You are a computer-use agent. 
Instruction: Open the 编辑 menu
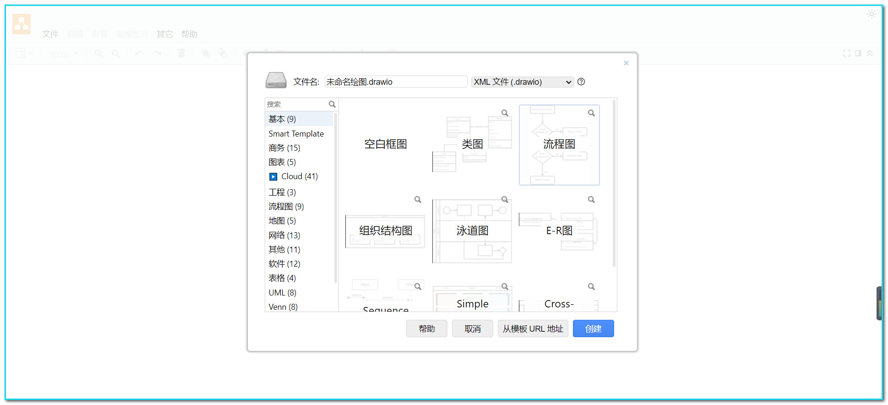(x=75, y=34)
